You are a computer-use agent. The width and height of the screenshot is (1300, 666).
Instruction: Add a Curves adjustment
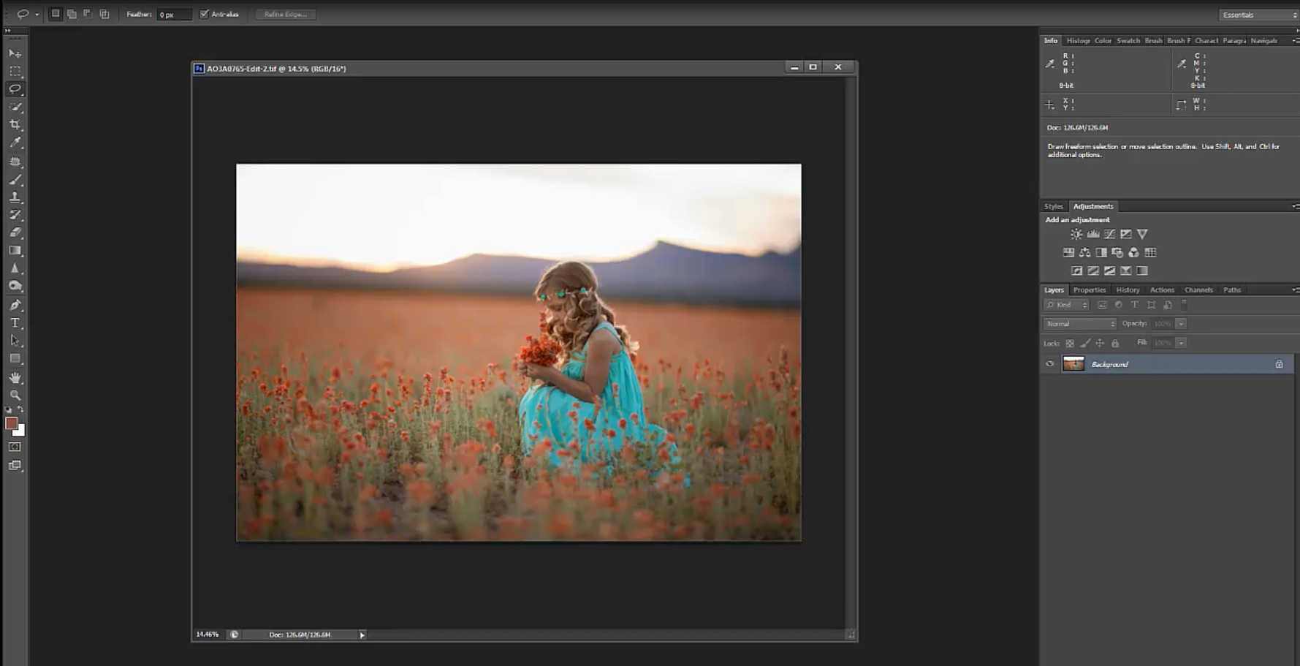pos(1109,235)
